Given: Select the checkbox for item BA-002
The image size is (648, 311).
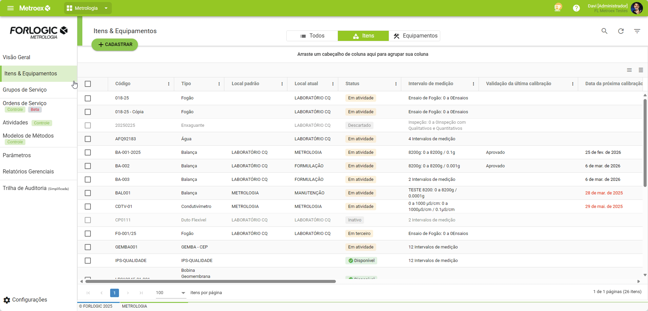Looking at the screenshot, I should (88, 166).
